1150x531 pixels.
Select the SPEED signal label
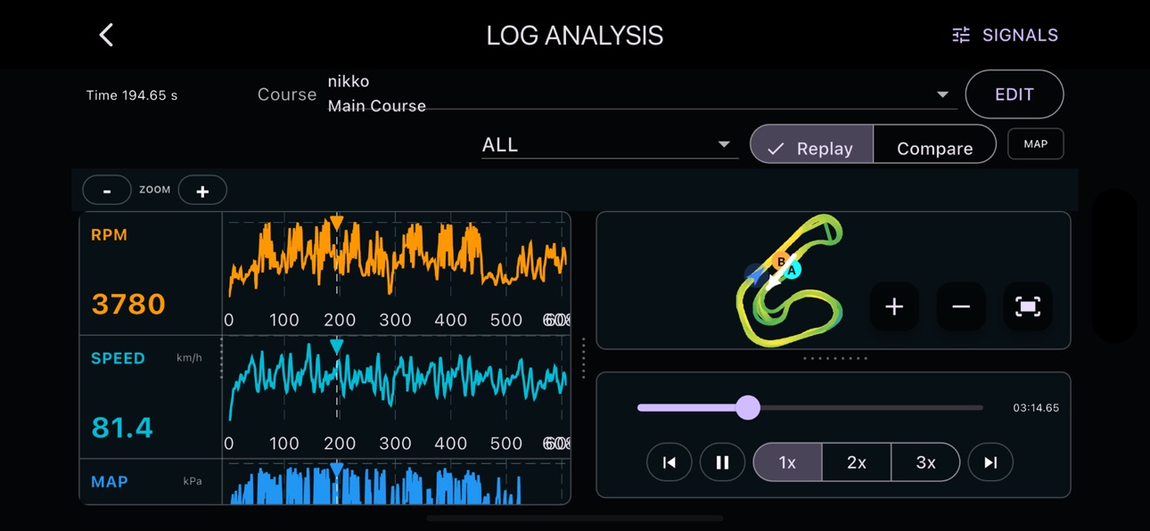click(x=118, y=358)
